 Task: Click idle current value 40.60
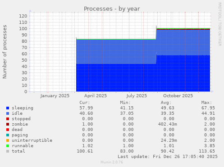(x=86, y=113)
